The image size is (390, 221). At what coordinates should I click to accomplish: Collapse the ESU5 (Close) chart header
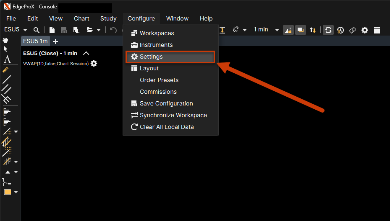click(x=86, y=53)
